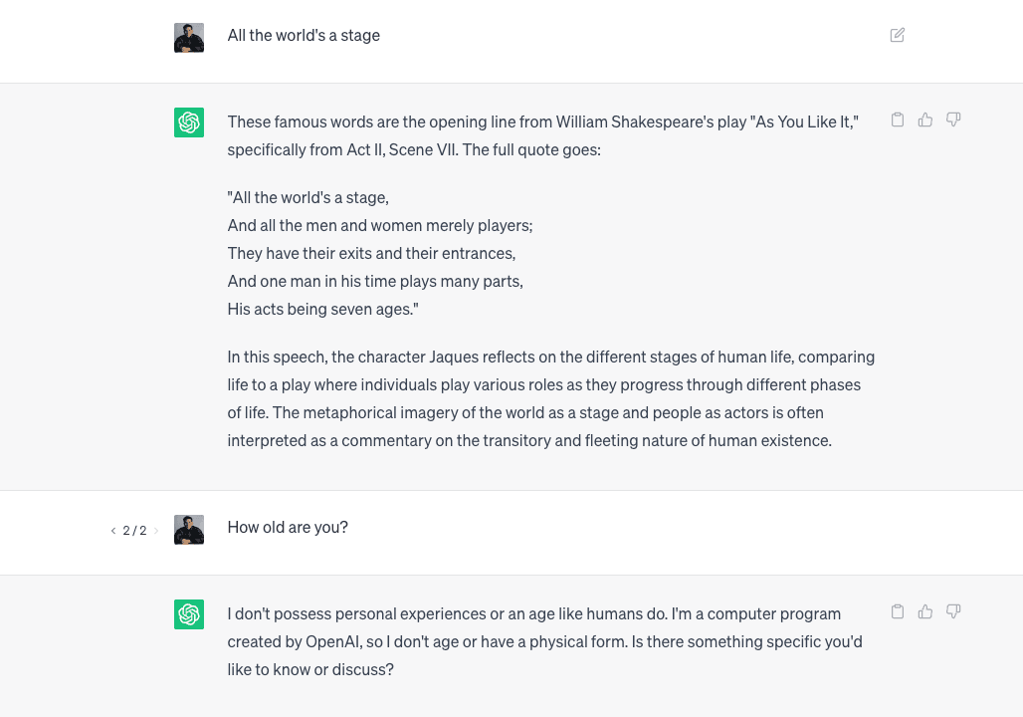The image size is (1023, 717).
Task: Thumbs up the Shakespeare quote response
Action: tap(925, 119)
